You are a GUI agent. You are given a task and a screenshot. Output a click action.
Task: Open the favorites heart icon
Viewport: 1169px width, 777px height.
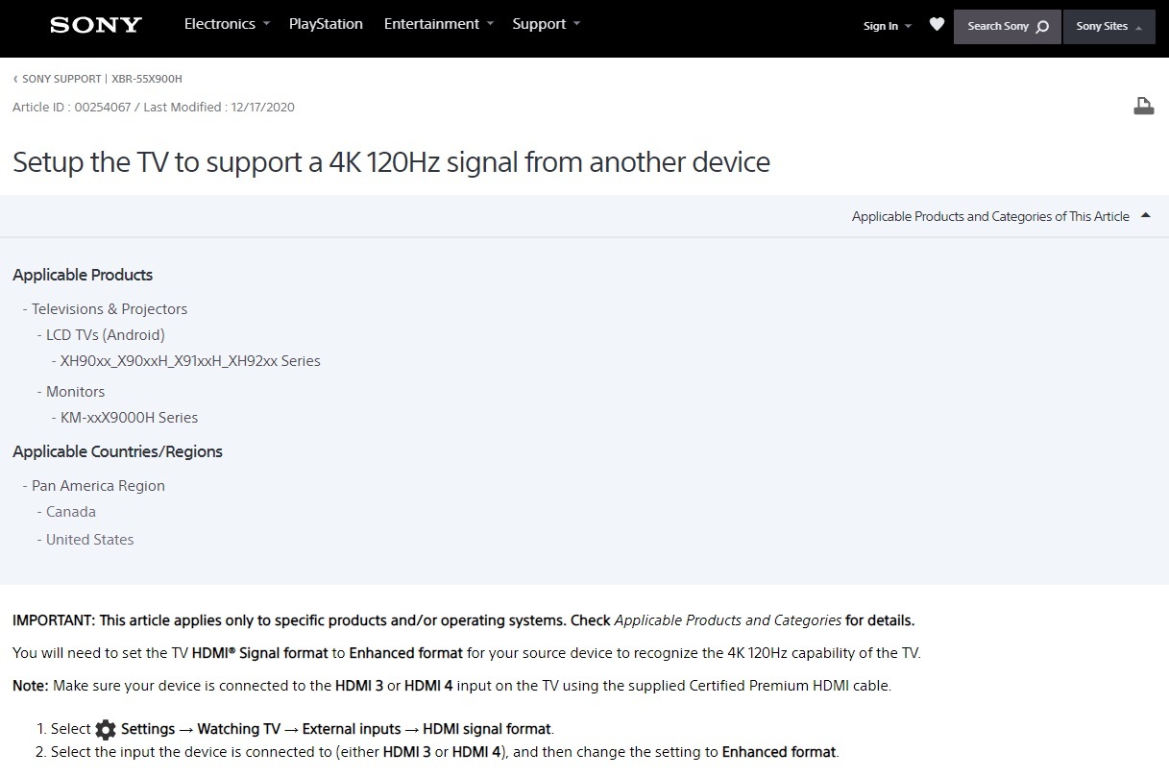(x=937, y=25)
